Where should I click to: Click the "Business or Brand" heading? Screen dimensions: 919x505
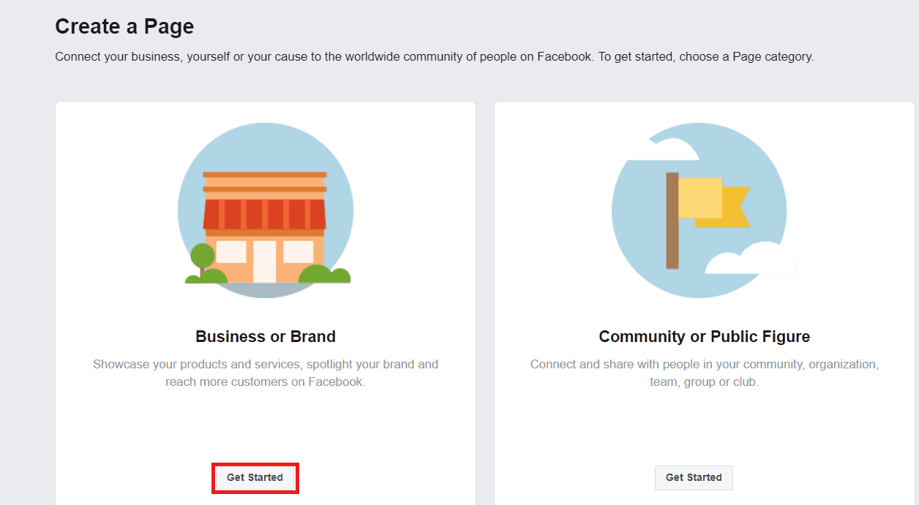click(266, 337)
